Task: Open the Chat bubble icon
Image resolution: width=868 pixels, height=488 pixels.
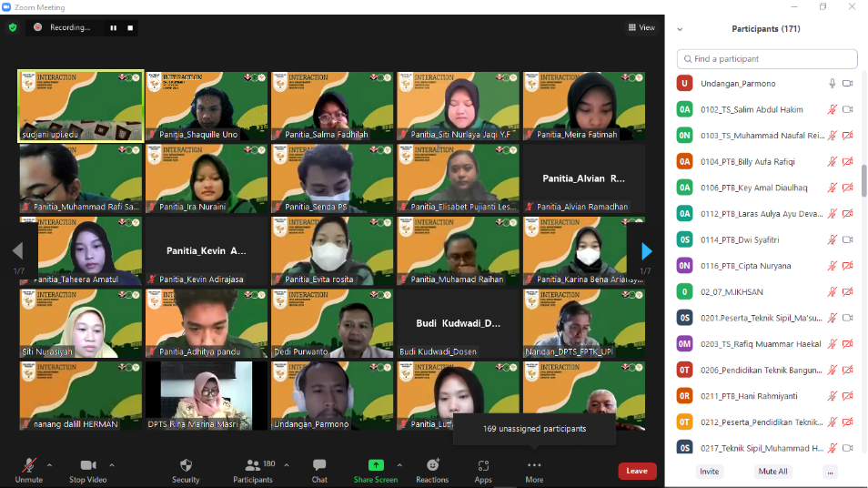Action: pos(319,464)
